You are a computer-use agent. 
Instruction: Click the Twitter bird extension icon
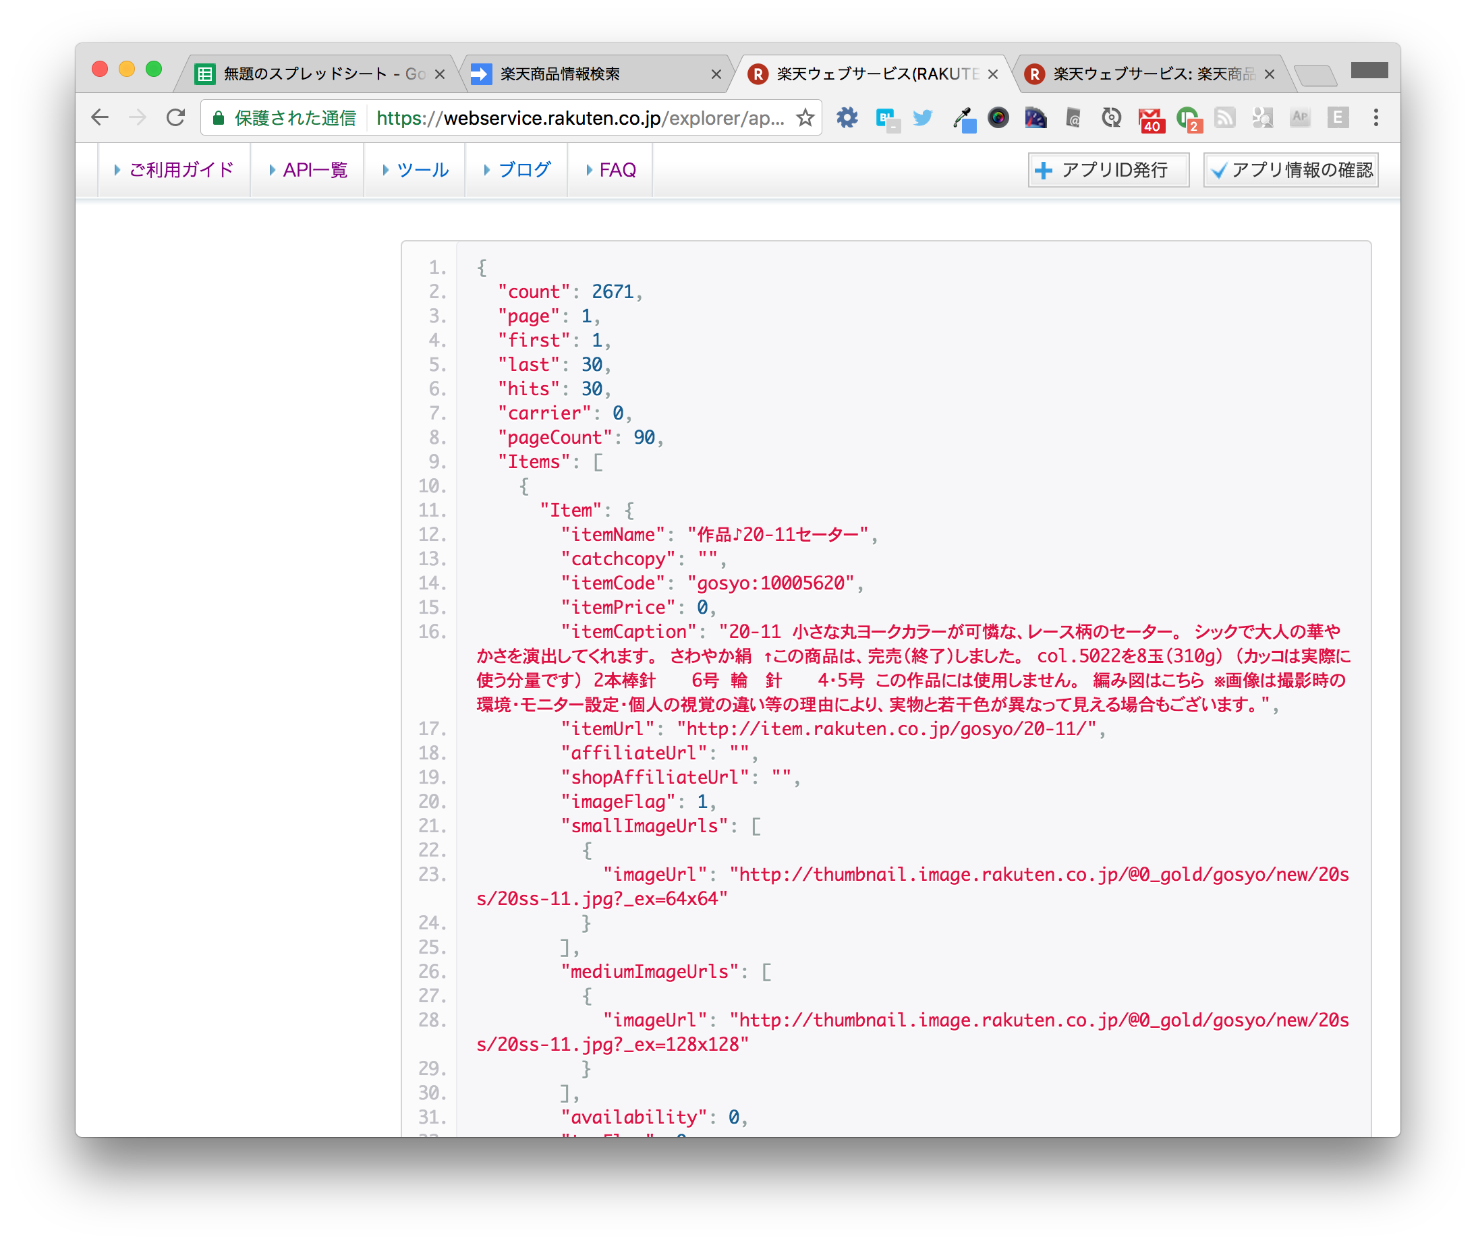coord(923,118)
